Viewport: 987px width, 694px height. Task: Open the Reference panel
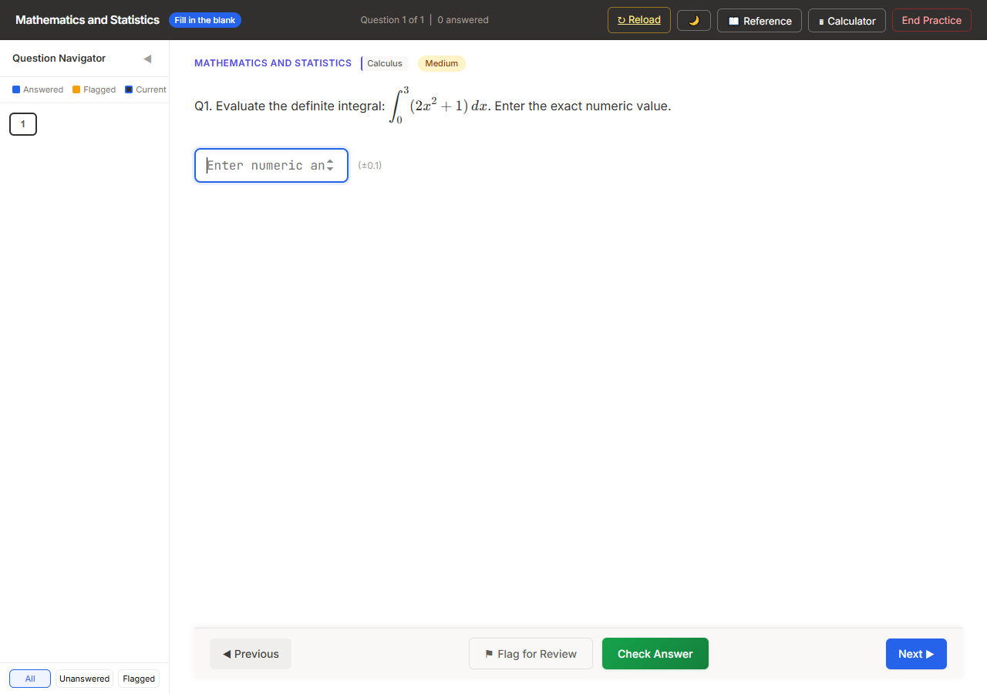tap(760, 21)
